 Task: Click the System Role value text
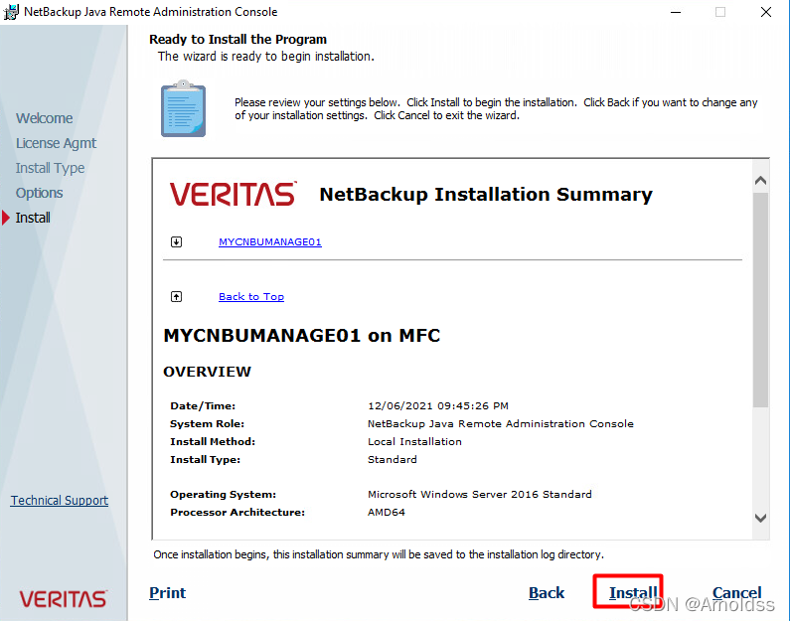point(500,423)
